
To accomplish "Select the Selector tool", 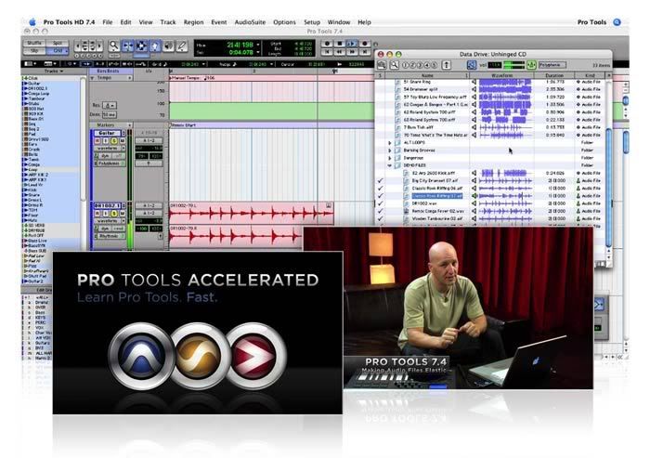I will click(141, 46).
